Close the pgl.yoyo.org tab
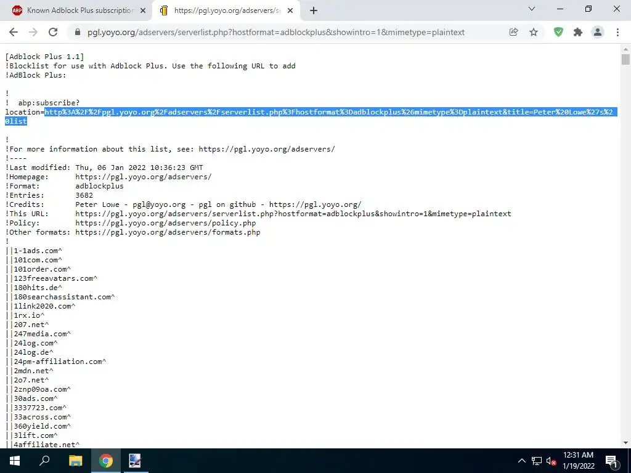 (290, 11)
